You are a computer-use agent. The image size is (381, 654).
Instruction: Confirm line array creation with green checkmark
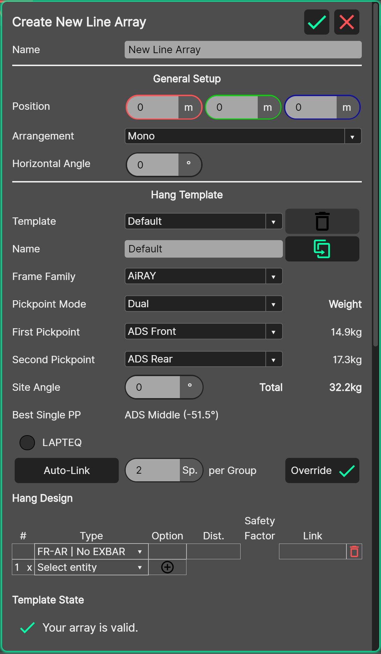click(316, 22)
